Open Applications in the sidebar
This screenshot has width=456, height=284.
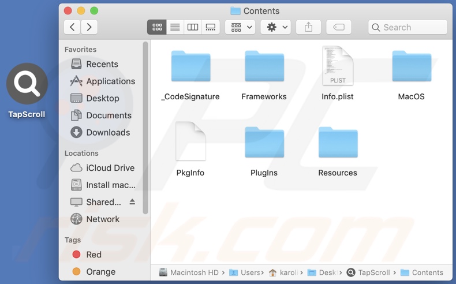[x=103, y=81]
